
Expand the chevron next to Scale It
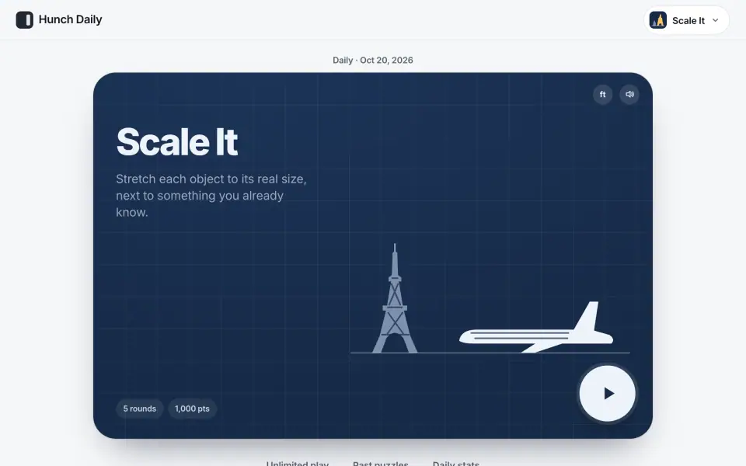tap(715, 20)
